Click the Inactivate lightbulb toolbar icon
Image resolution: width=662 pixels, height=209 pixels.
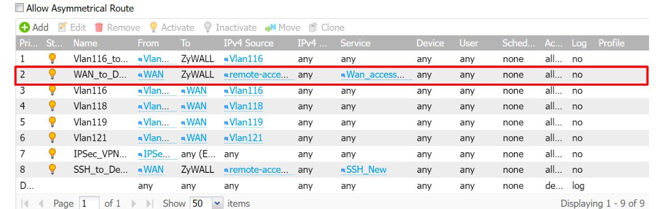click(x=208, y=27)
